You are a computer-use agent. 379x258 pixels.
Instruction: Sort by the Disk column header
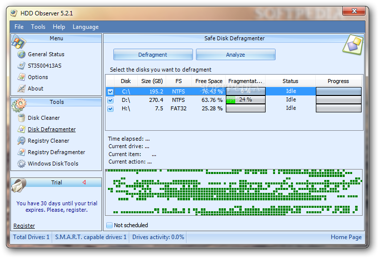[126, 81]
